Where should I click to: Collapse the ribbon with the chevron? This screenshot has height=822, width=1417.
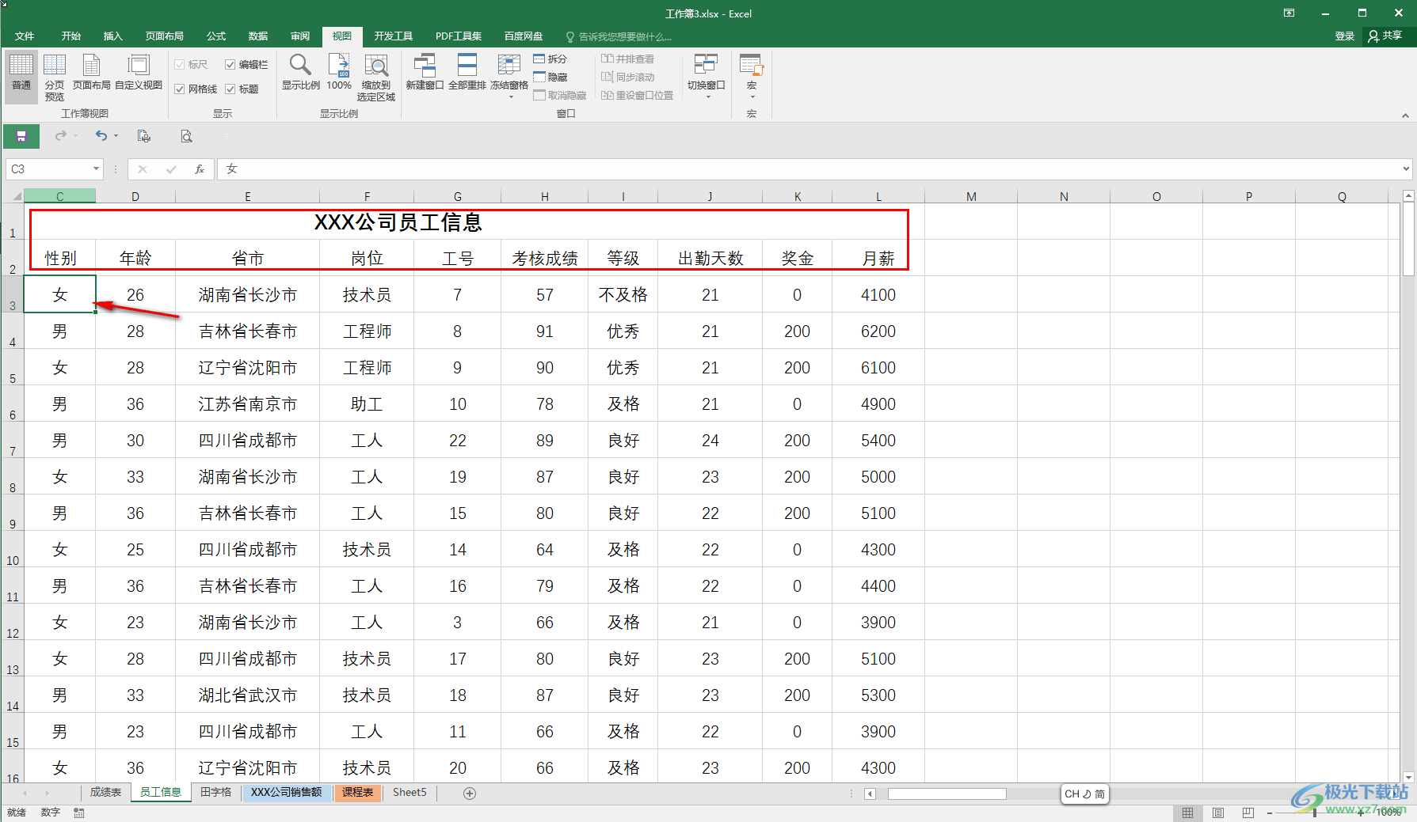(1405, 116)
